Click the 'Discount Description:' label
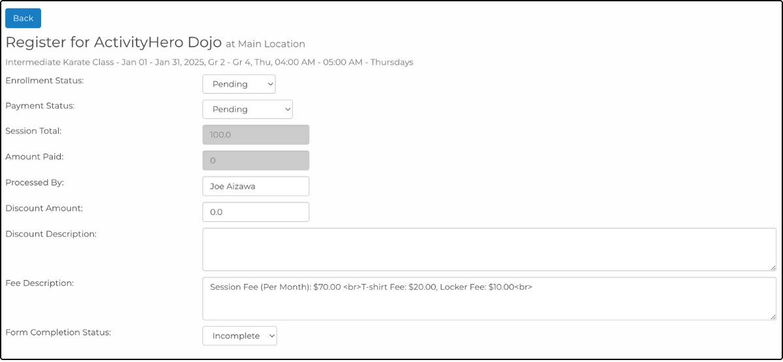 point(51,234)
